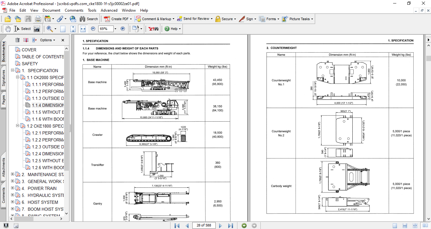Click the Email globe envelope icon
The height and width of the screenshot is (229, 431).
point(73,19)
